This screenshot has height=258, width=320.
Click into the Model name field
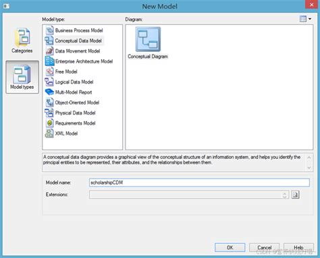[199, 183]
